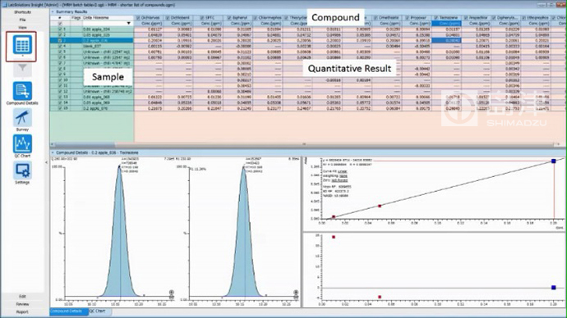Open the QC Chart sidebar icon
The image size is (567, 318).
coord(22,146)
